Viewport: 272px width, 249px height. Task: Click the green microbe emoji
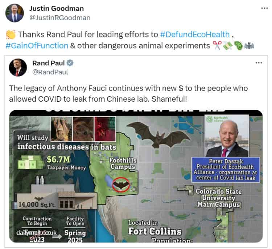pyautogui.click(x=238, y=46)
